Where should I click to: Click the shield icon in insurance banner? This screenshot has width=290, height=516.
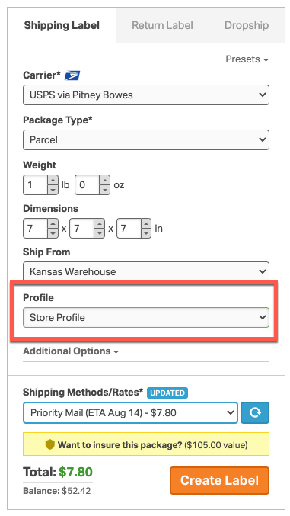49,445
